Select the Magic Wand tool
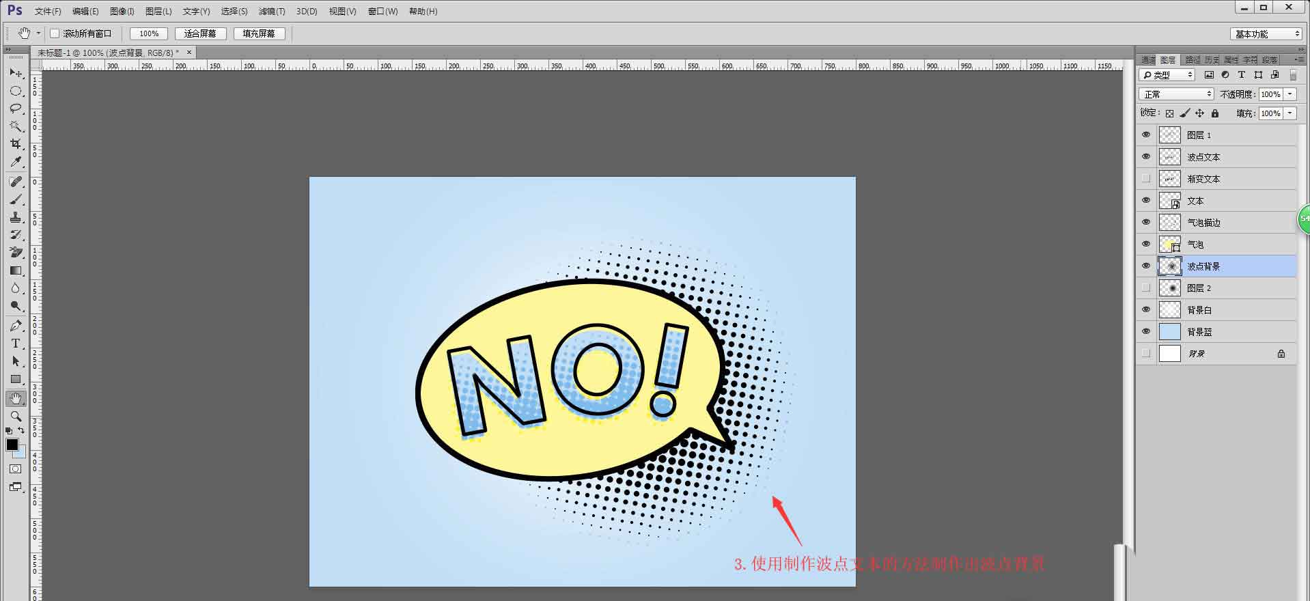Viewport: 1310px width, 601px height. 16,126
